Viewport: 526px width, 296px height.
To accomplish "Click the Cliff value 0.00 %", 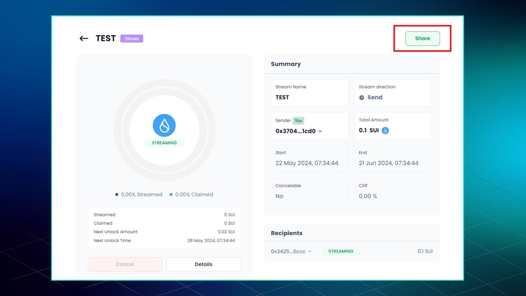I will tap(368, 196).
